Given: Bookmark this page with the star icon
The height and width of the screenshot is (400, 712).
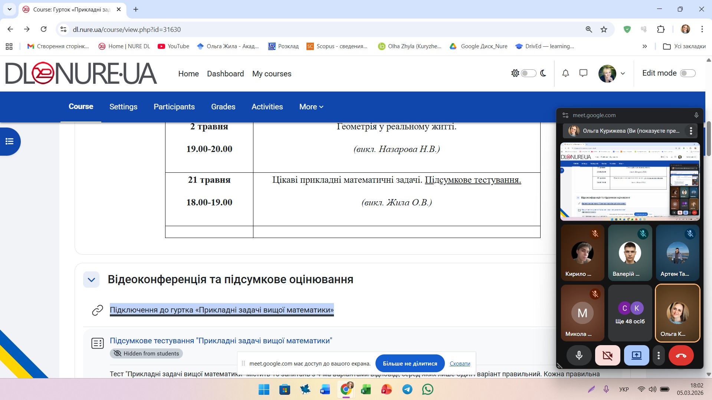Looking at the screenshot, I should pos(604,29).
